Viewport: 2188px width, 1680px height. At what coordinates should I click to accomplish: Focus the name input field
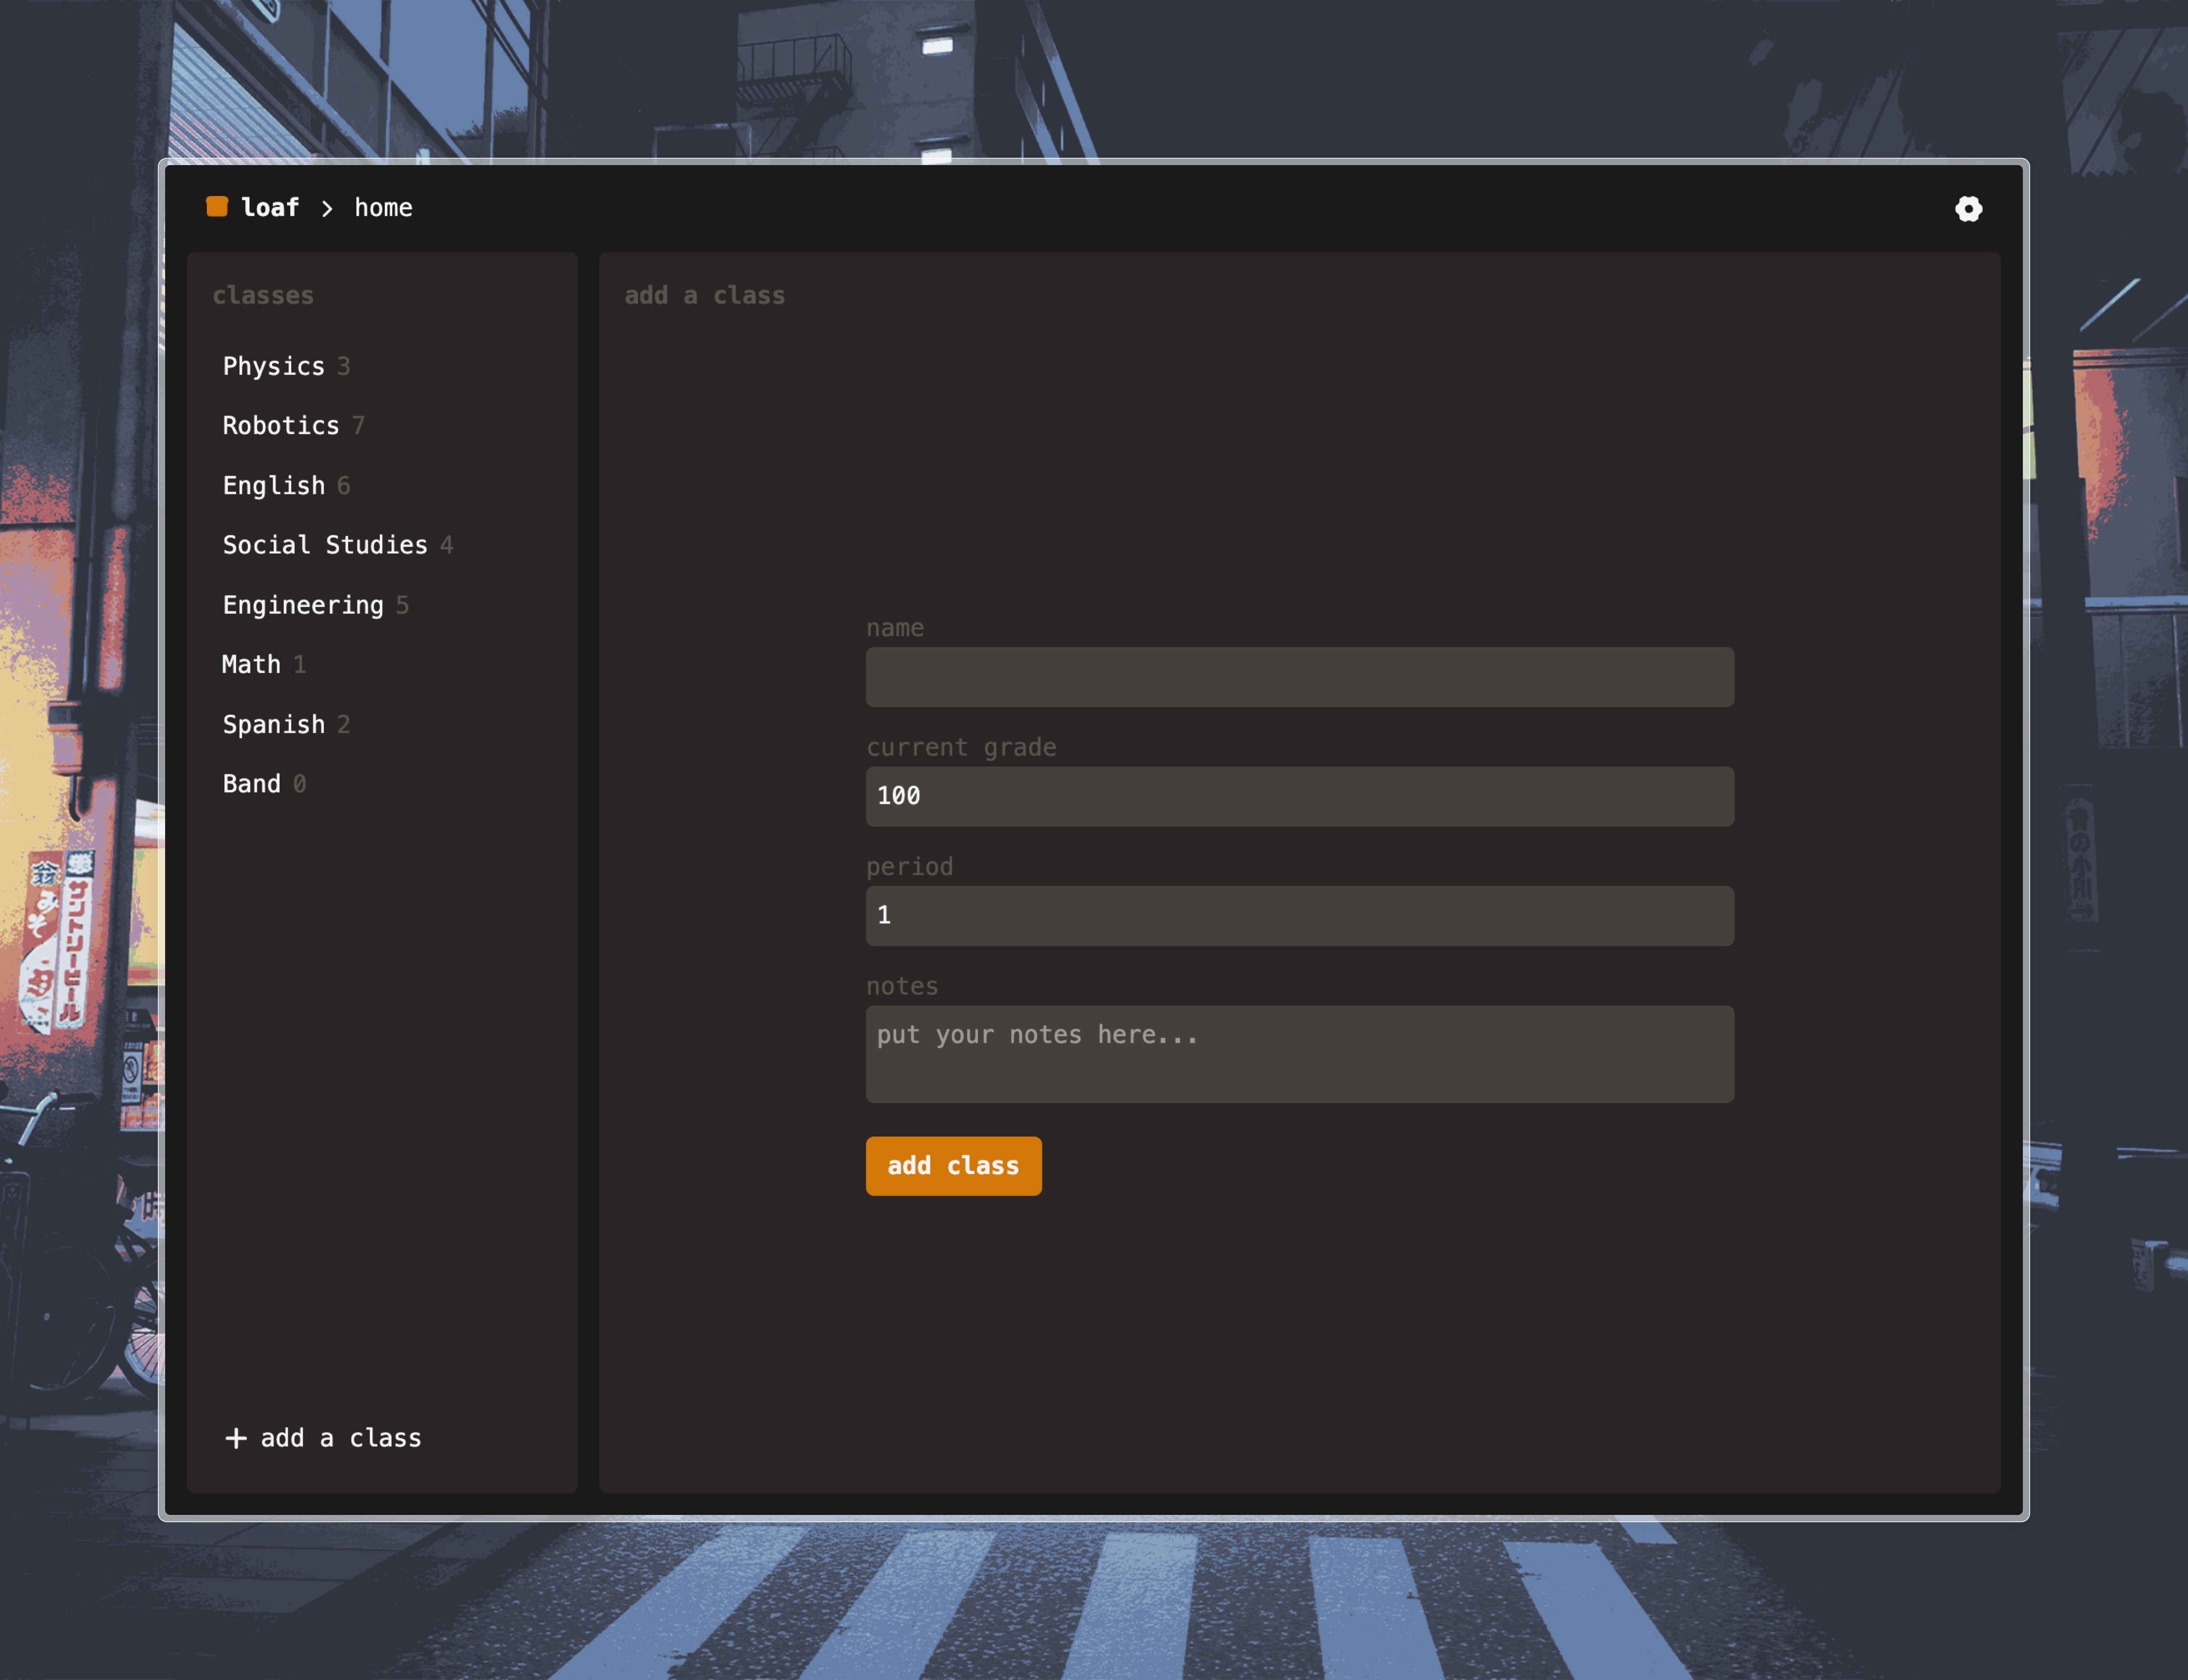[x=1299, y=677]
